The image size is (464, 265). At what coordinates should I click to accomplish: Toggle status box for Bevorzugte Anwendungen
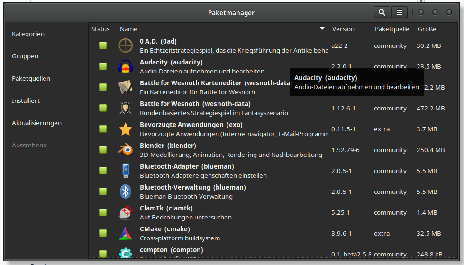pyautogui.click(x=103, y=129)
